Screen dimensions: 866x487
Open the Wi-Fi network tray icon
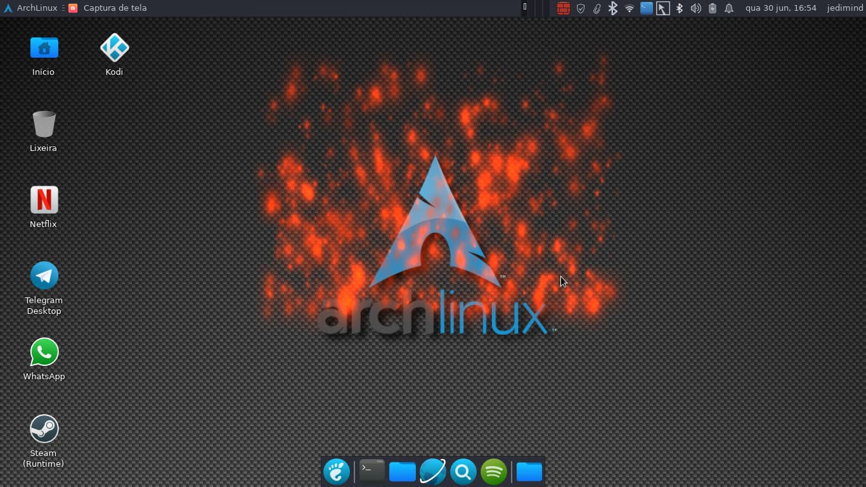pos(630,8)
